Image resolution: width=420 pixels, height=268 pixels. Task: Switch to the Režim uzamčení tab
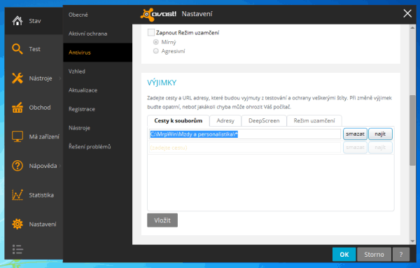tap(314, 121)
